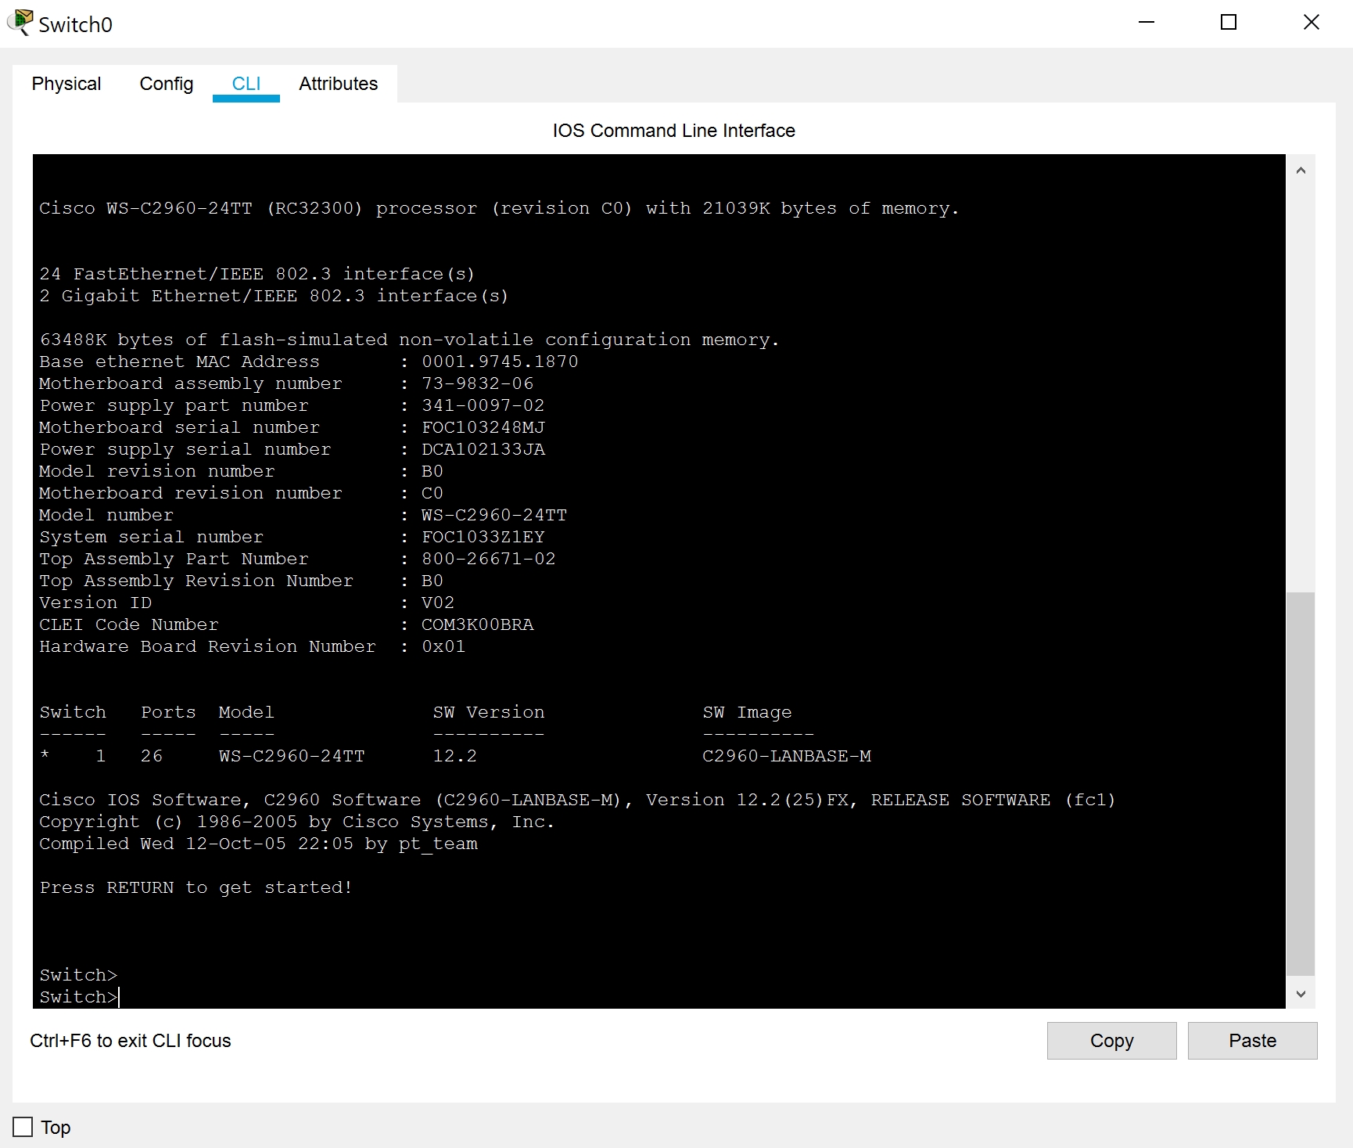Enable the Top checkbox
1353x1148 pixels.
[x=23, y=1127]
